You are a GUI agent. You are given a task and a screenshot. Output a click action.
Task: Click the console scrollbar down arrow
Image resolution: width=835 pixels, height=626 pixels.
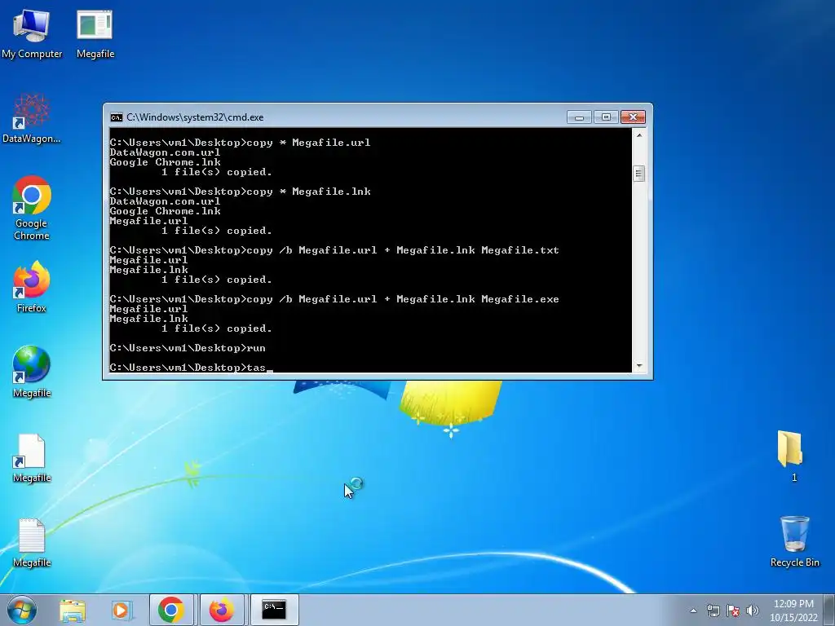[639, 366]
